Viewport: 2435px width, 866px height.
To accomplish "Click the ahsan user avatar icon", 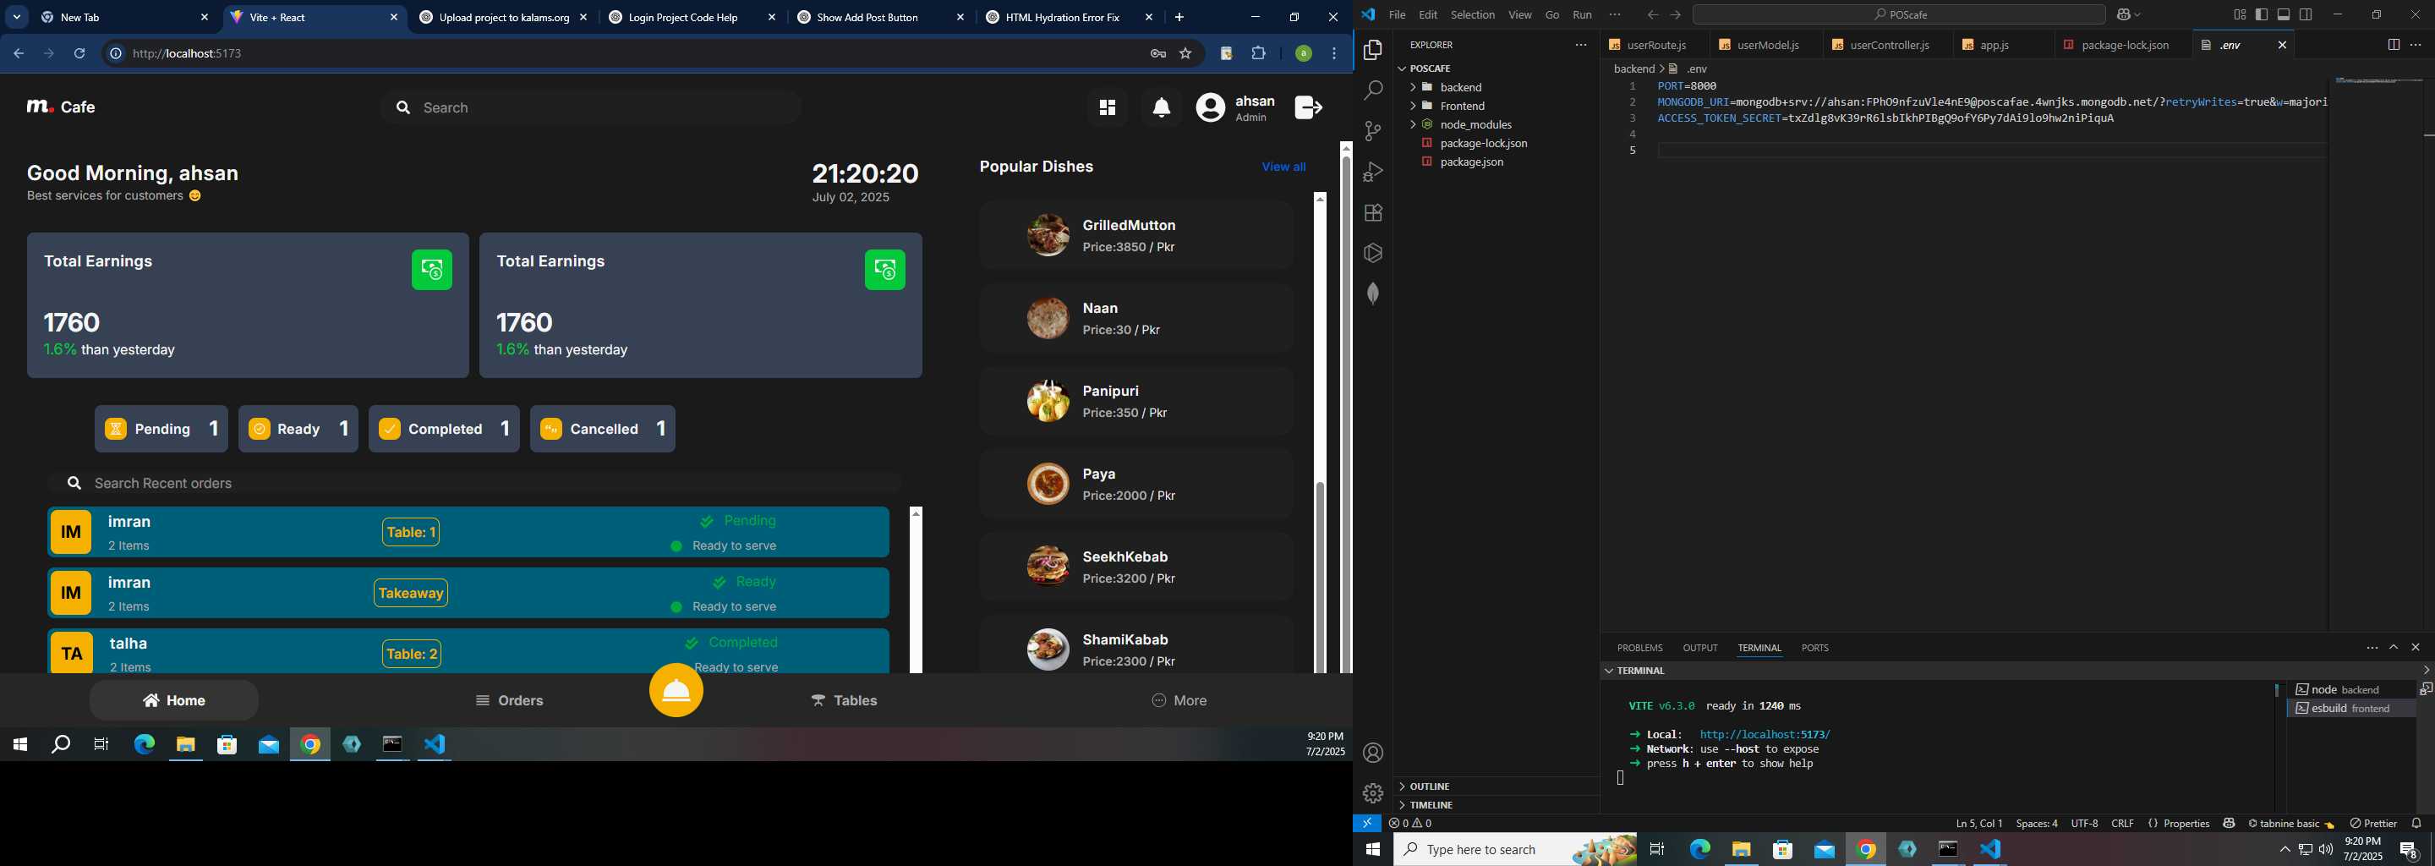I will [1210, 107].
